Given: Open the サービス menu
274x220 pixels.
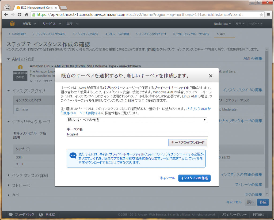Looking at the screenshot, I should tap(52, 24).
